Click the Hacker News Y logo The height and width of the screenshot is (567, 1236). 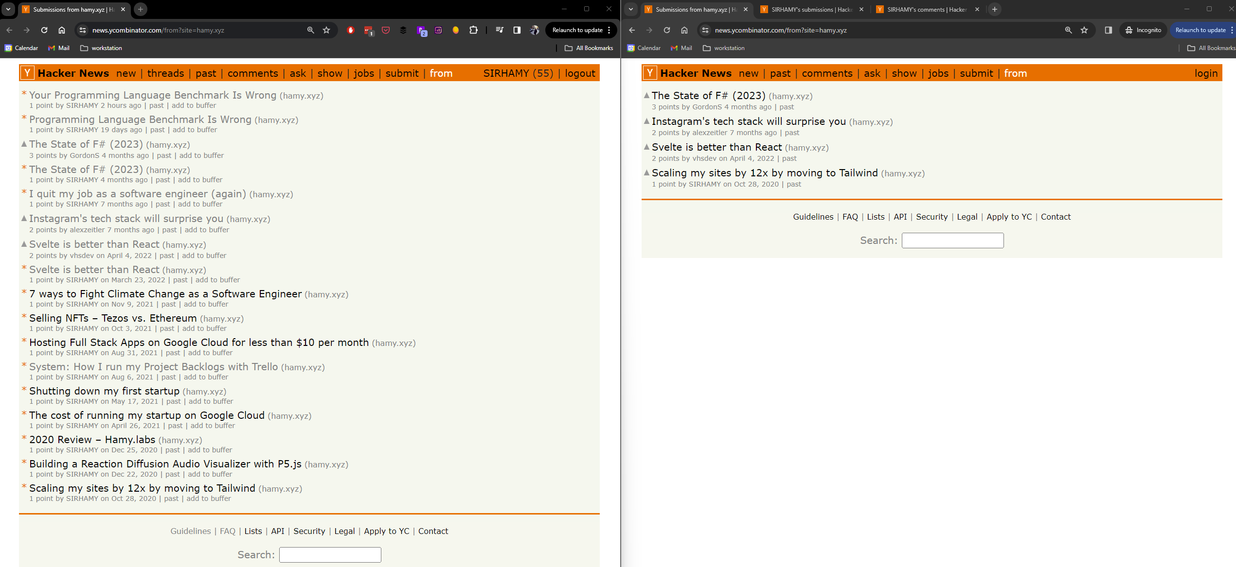(27, 73)
